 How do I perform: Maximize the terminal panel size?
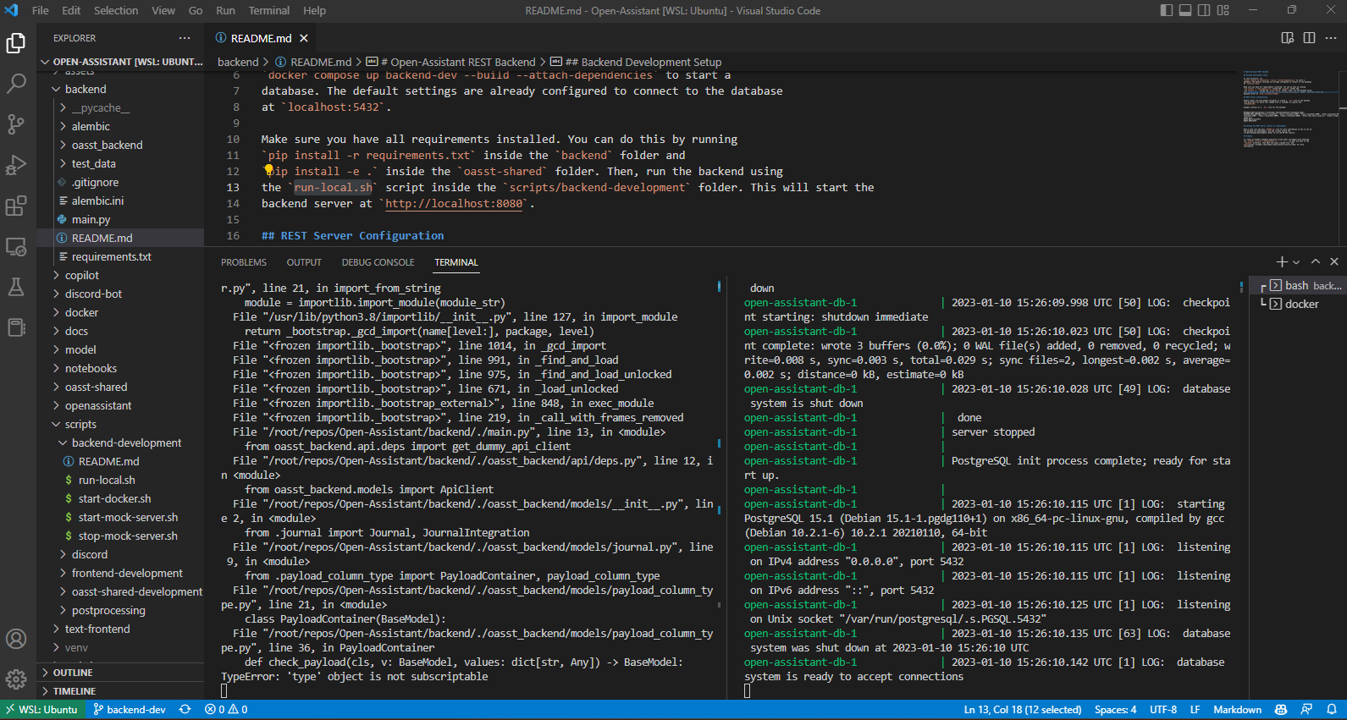pos(1316,262)
